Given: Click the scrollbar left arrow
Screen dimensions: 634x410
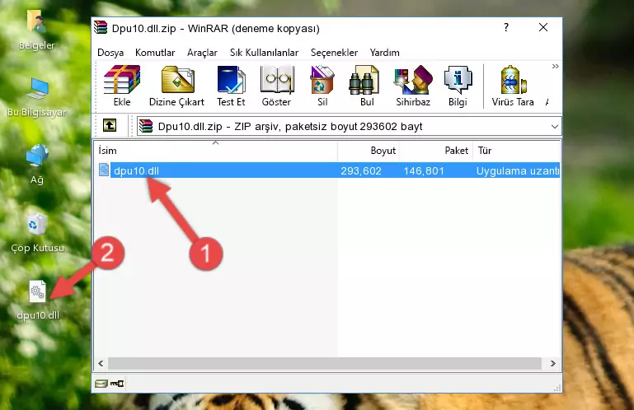Looking at the screenshot, I should [x=101, y=363].
